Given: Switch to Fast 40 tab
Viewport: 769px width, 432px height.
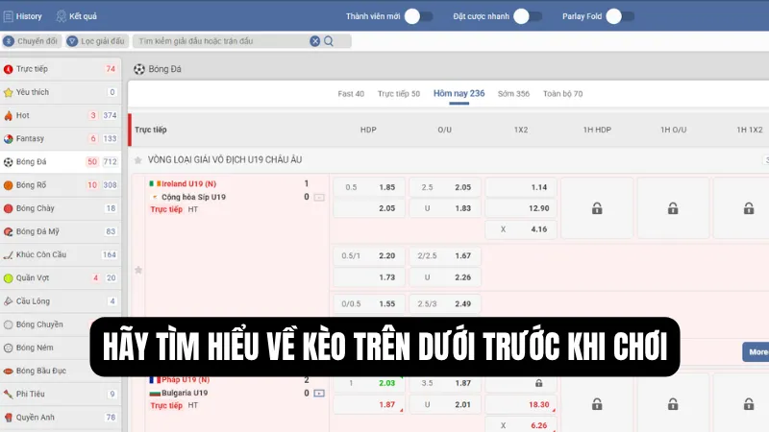Looking at the screenshot, I should click(x=351, y=93).
